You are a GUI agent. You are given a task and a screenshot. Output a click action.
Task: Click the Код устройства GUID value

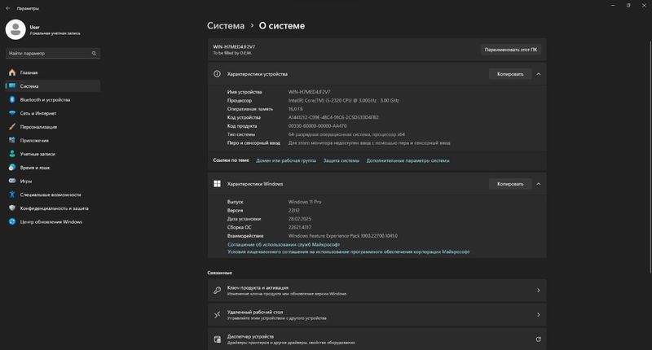point(333,117)
